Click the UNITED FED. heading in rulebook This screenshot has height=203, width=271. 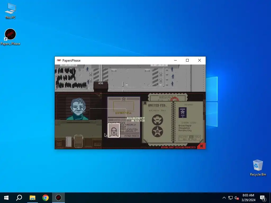pyautogui.click(x=157, y=105)
